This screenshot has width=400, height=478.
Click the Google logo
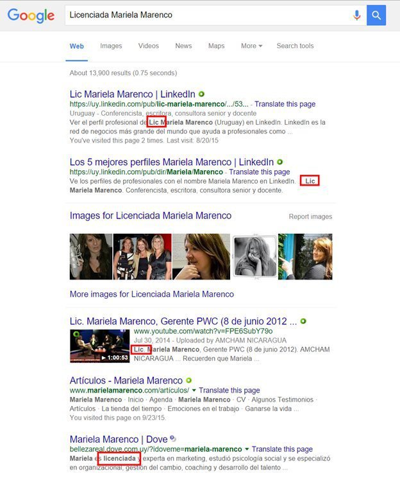point(31,15)
